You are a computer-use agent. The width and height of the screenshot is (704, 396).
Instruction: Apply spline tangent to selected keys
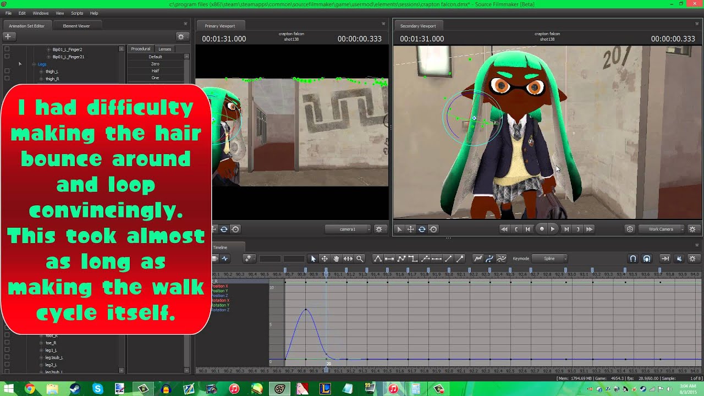[378, 258]
